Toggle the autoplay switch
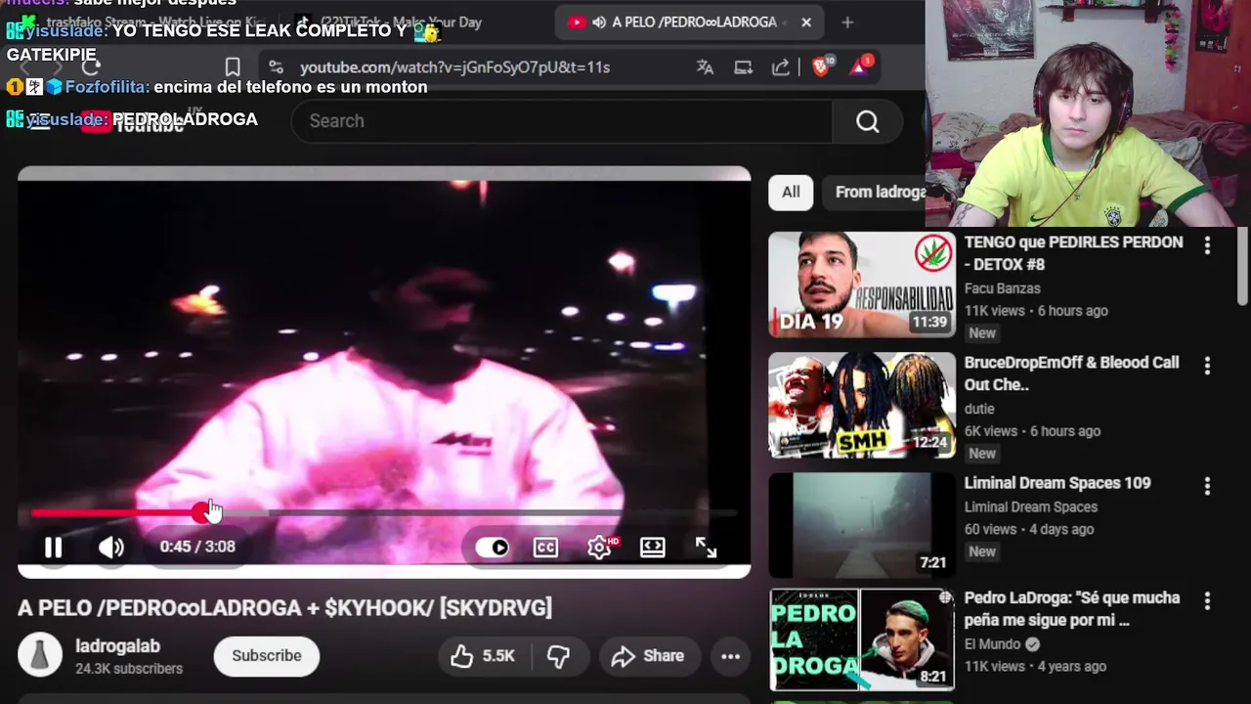The width and height of the screenshot is (1251, 704). pos(493,548)
